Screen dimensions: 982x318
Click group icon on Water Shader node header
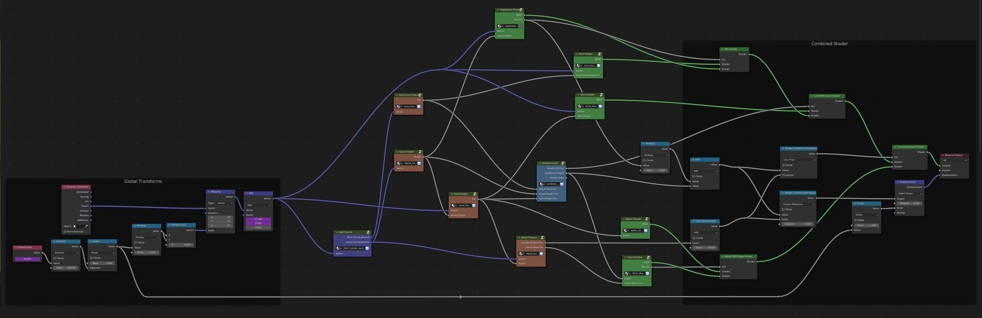tap(647, 219)
